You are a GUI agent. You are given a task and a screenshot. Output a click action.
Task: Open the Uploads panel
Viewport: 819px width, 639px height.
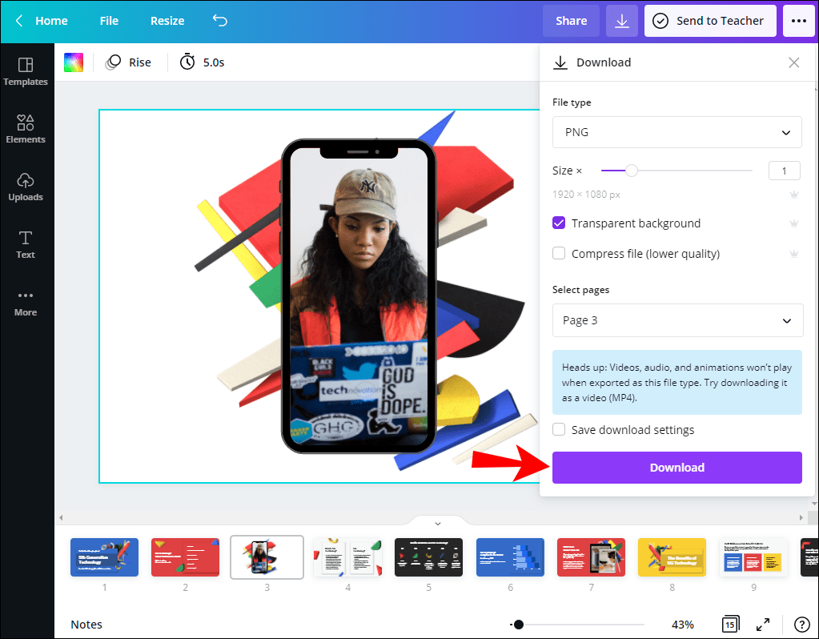(26, 187)
